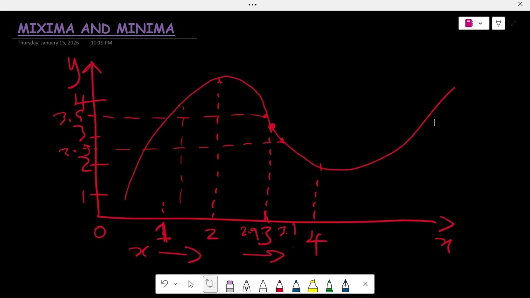Screen dimensions: 530x298
Task: Expand the notebook dropdown chevron
Action: tap(480, 23)
